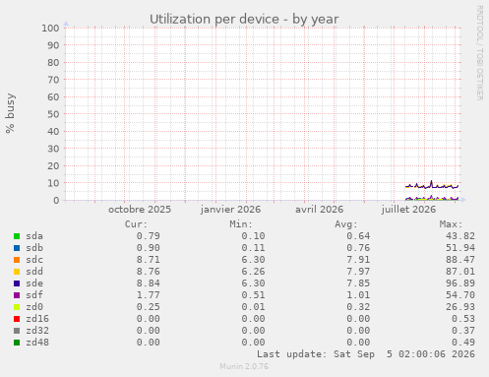The width and height of the screenshot is (489, 377).
Task: Click the sdc orange legend color swatch
Action: (x=17, y=260)
